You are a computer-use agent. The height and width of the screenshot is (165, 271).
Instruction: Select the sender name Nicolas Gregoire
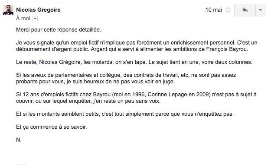point(38,10)
